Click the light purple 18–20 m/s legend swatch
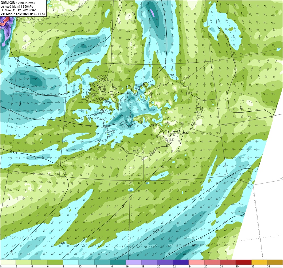283x268 pixels. pyautogui.click(x=149, y=262)
